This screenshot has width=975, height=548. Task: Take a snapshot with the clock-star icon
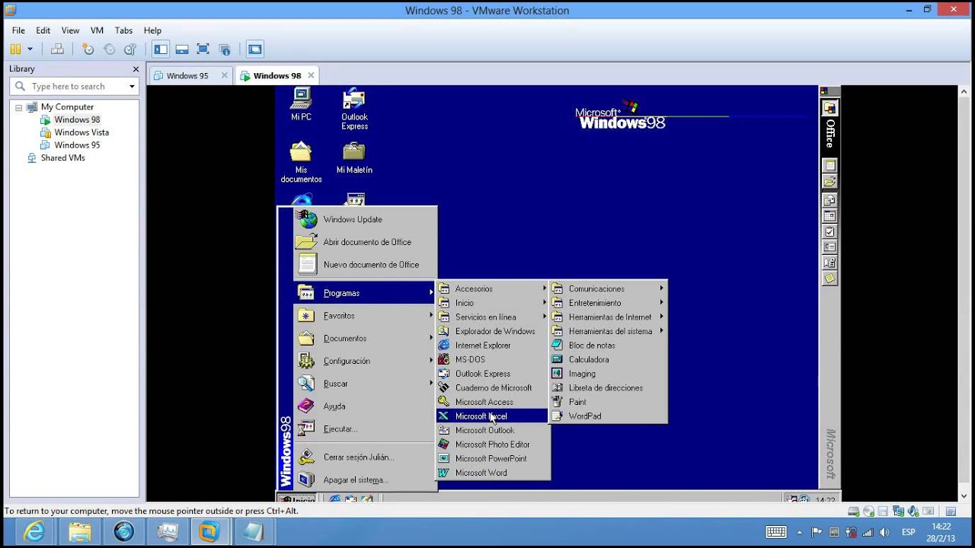coord(88,49)
